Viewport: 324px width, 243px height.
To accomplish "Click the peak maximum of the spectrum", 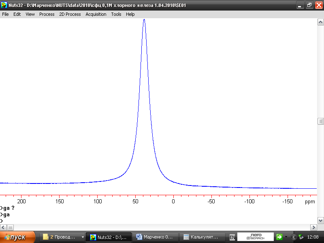I will [144, 19].
